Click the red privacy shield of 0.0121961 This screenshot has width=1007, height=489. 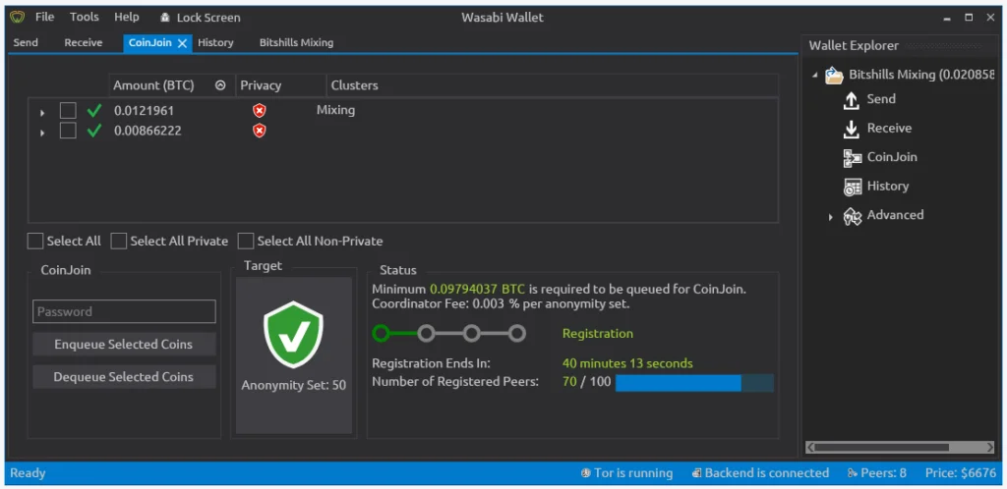tap(260, 111)
